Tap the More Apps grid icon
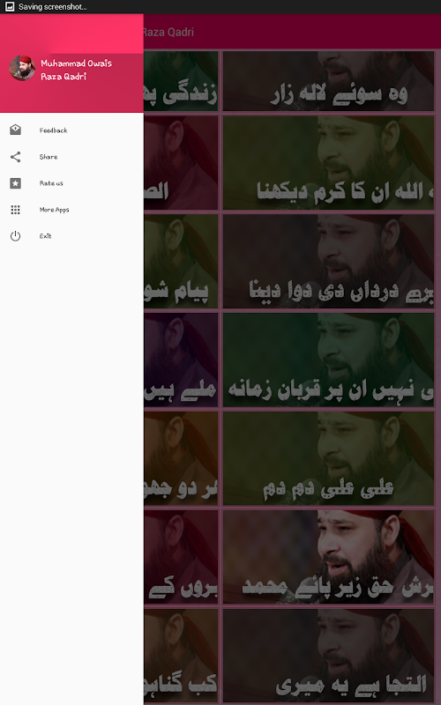Image resolution: width=441 pixels, height=705 pixels. (15, 210)
